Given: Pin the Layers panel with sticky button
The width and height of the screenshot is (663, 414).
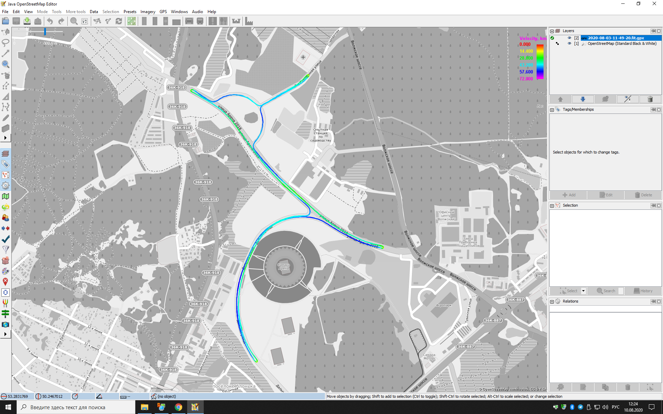Looking at the screenshot, I should 653,31.
